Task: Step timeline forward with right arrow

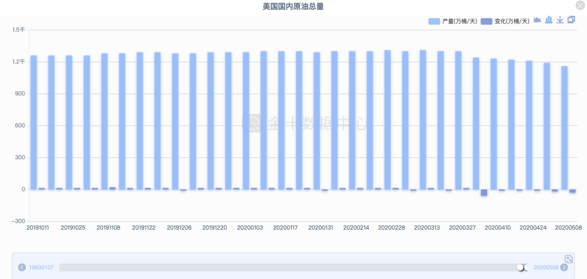Action: 565,268
